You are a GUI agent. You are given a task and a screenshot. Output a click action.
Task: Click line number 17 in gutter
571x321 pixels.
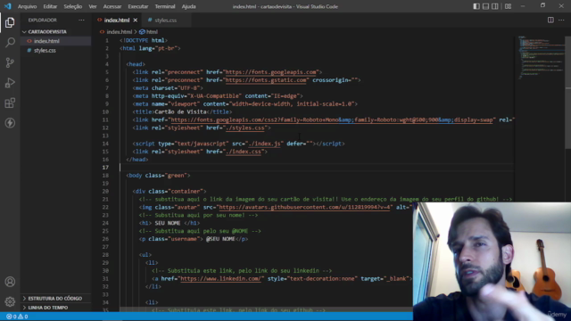pos(105,168)
